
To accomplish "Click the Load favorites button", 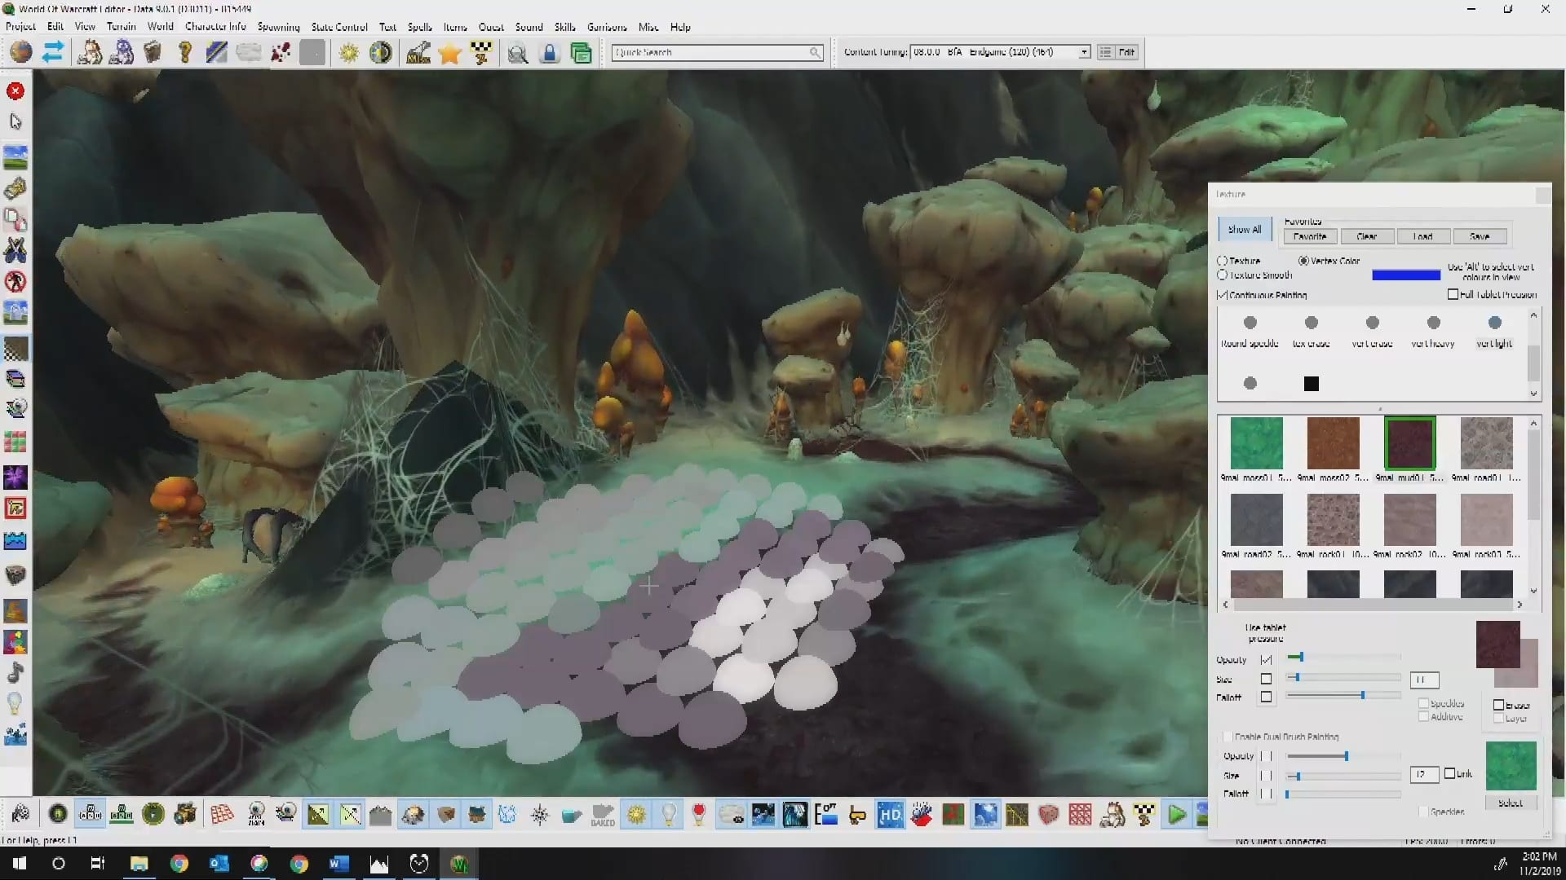I will (1422, 236).
